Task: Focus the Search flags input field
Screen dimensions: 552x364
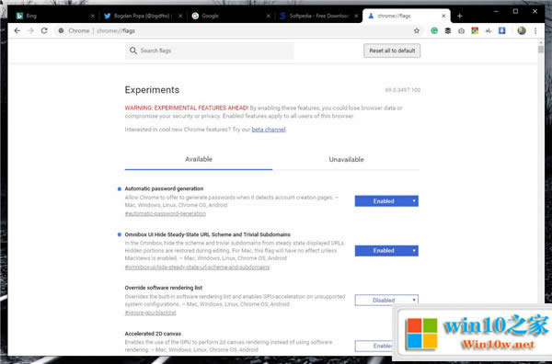Action: click(x=210, y=51)
